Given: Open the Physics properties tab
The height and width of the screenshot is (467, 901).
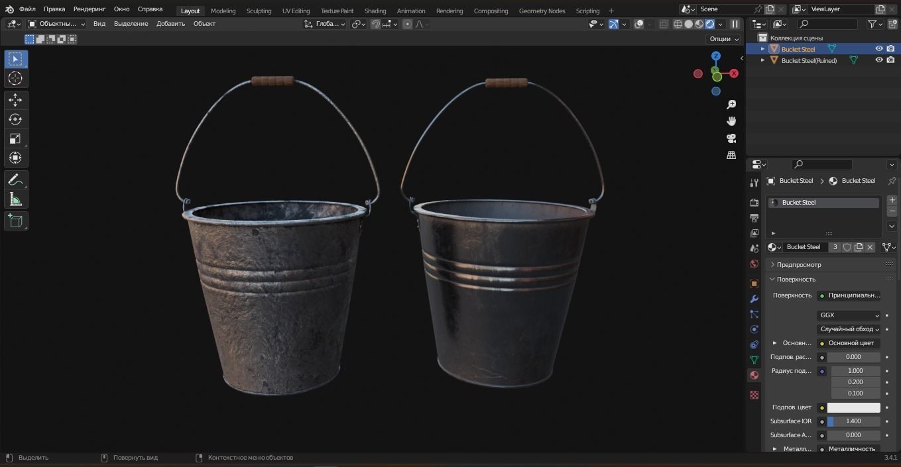Looking at the screenshot, I should [754, 329].
